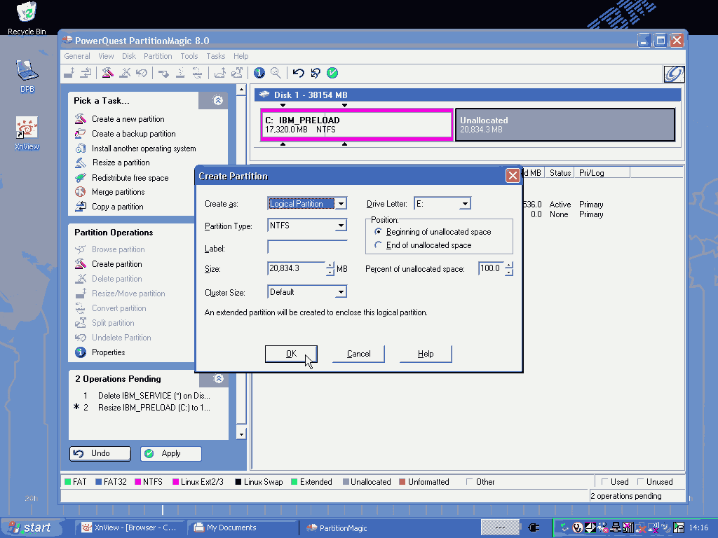The width and height of the screenshot is (718, 538).
Task: Click the green Apply changes toolbar checkmark
Action: pos(332,73)
